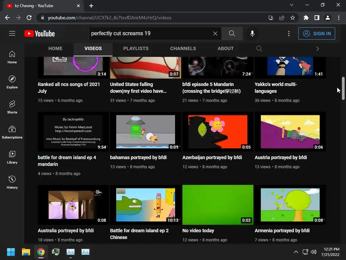Click the page vertical scrollbar thumb
The width and height of the screenshot is (346, 260).
coord(343,88)
